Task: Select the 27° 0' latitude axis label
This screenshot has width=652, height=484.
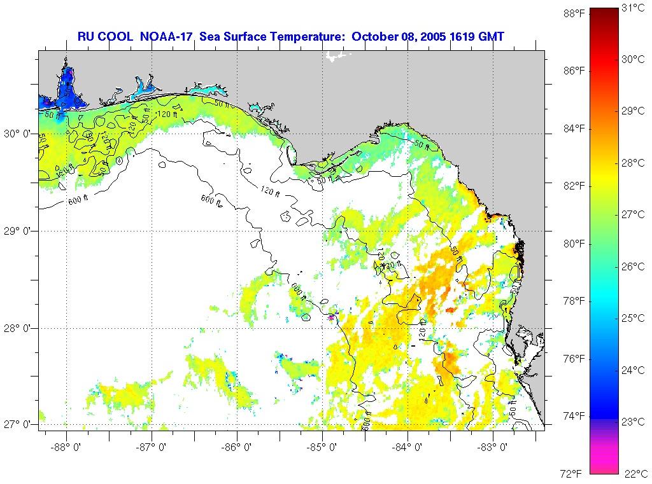Action: click(x=18, y=425)
